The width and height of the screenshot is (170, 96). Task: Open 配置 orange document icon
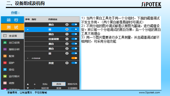click(x=5, y=56)
